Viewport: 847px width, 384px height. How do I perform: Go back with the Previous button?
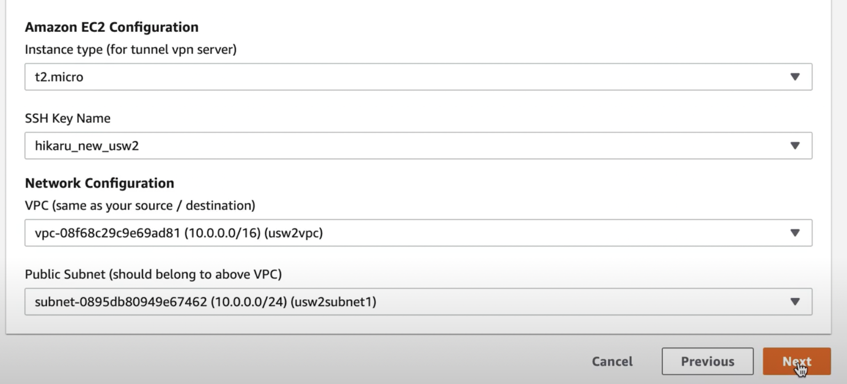click(x=708, y=361)
